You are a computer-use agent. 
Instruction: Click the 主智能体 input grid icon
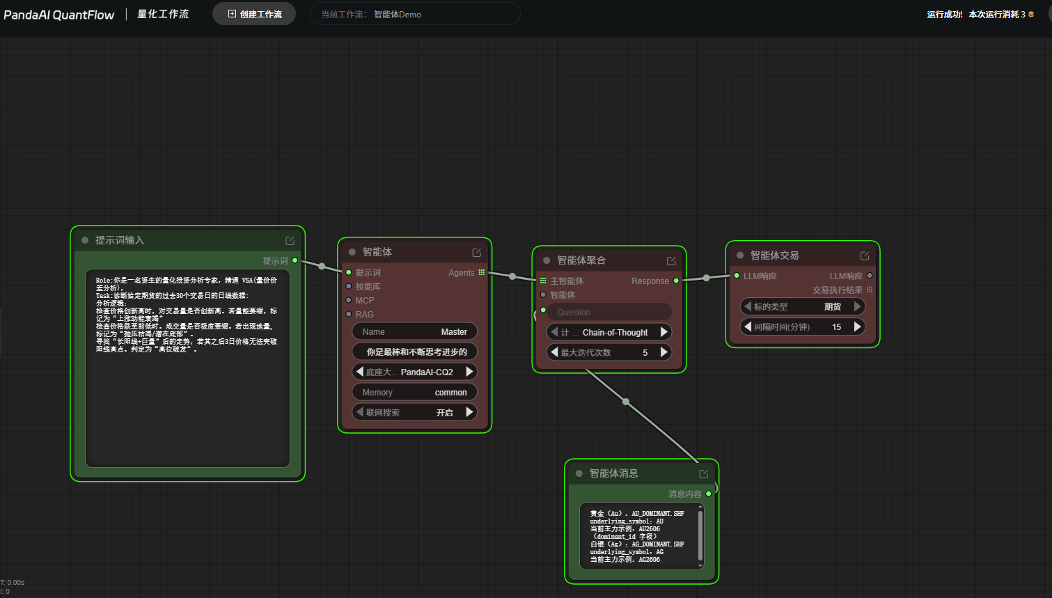pos(543,281)
